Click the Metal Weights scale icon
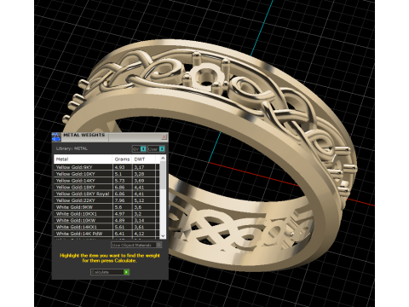 56,137
